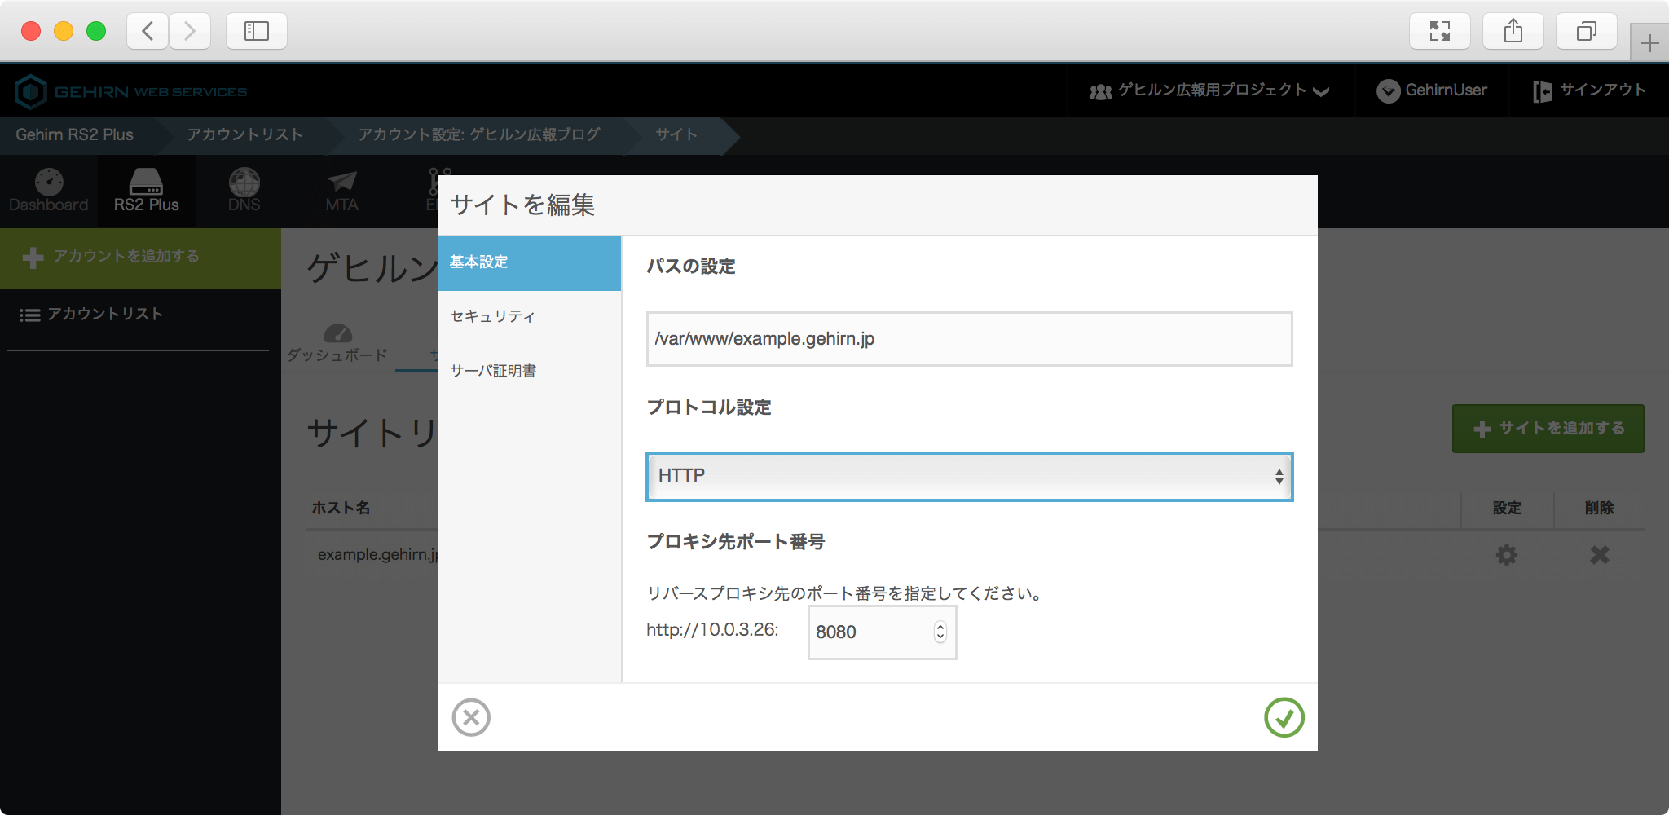This screenshot has width=1669, height=815.
Task: Open the DNS service icon
Action: pyautogui.click(x=244, y=191)
